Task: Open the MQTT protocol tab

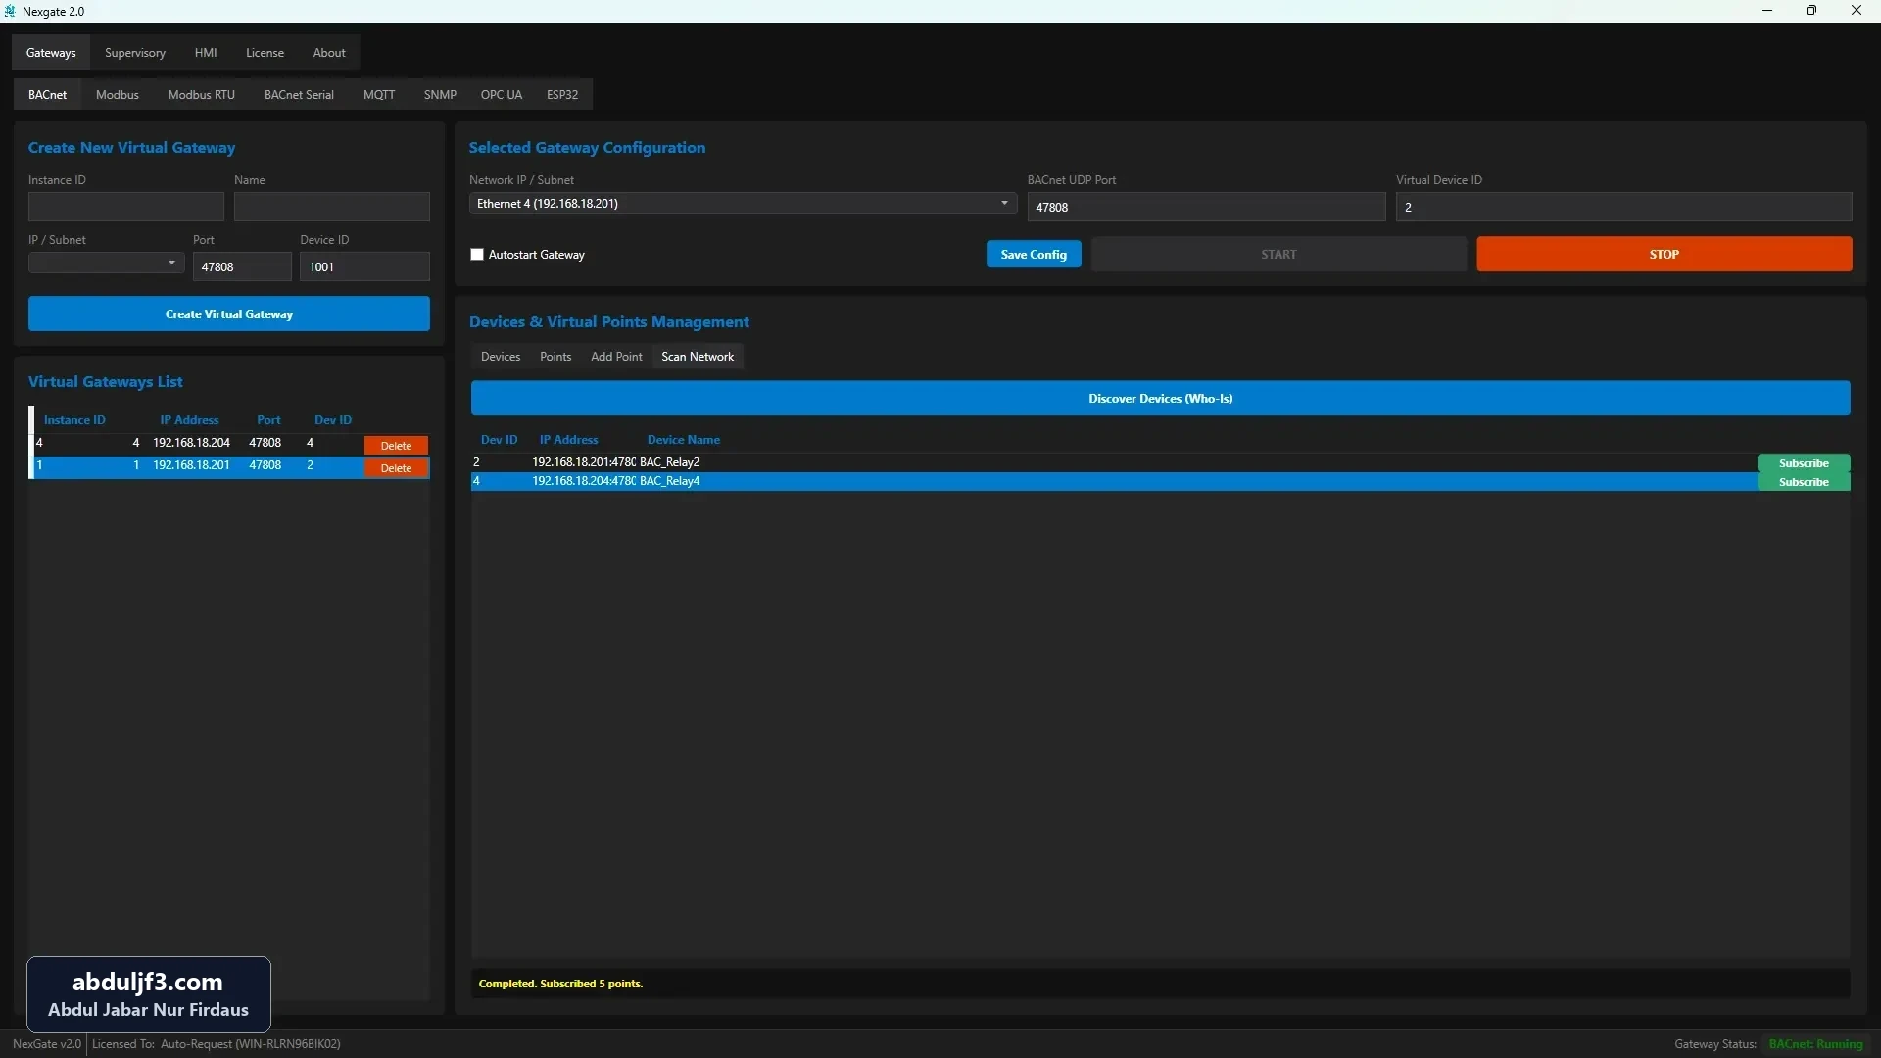Action: tap(379, 95)
